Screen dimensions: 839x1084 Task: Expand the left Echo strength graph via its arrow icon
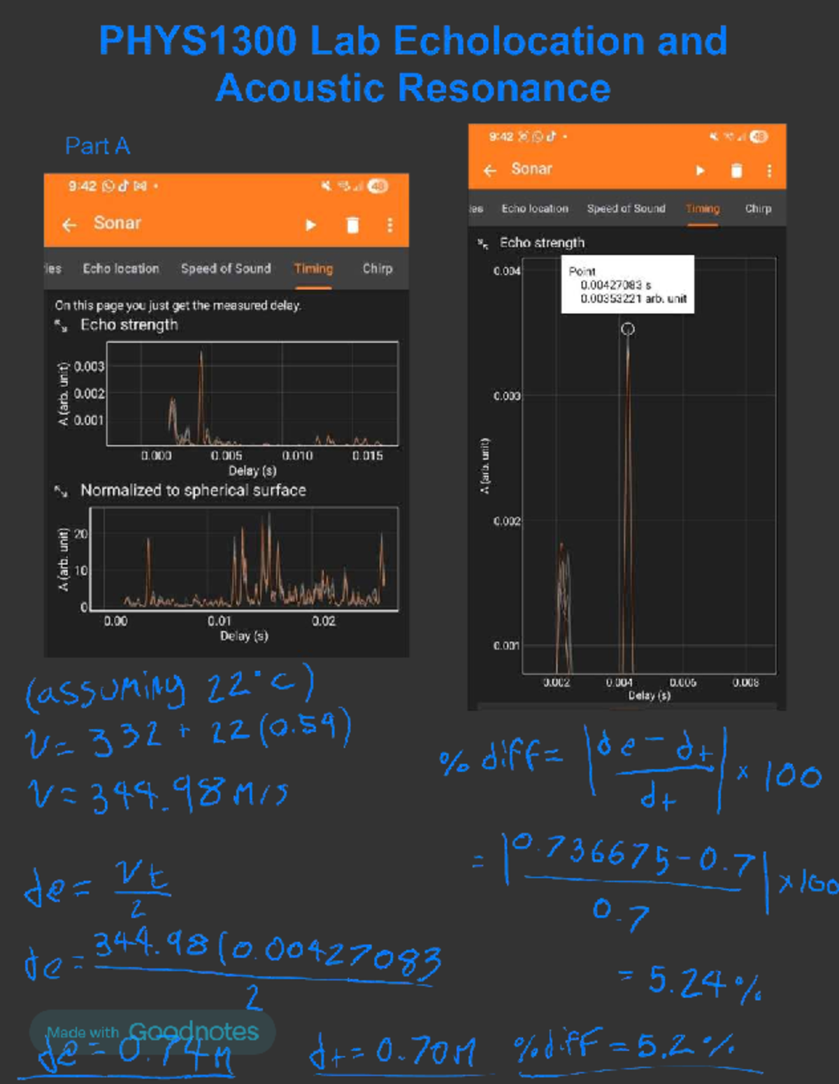62,325
